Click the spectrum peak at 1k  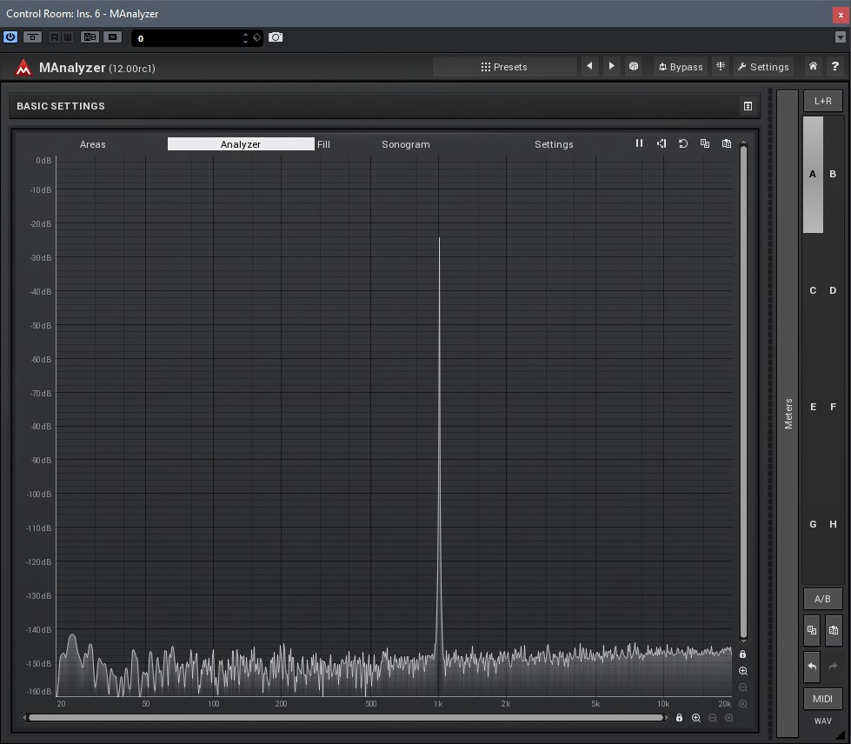tap(439, 239)
